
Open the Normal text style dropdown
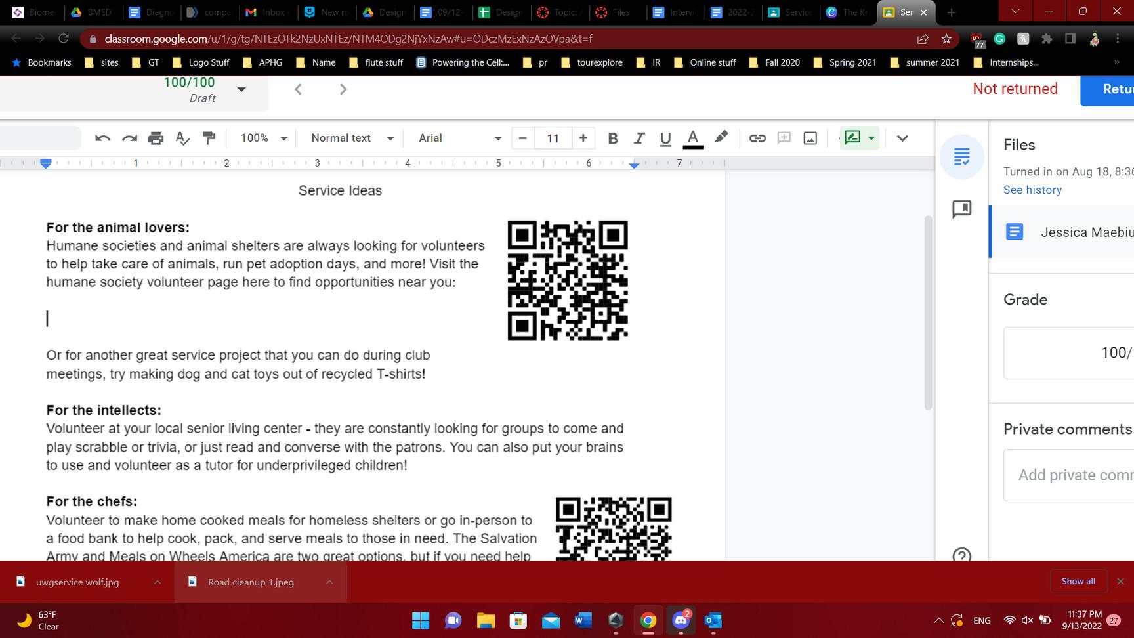tap(352, 138)
